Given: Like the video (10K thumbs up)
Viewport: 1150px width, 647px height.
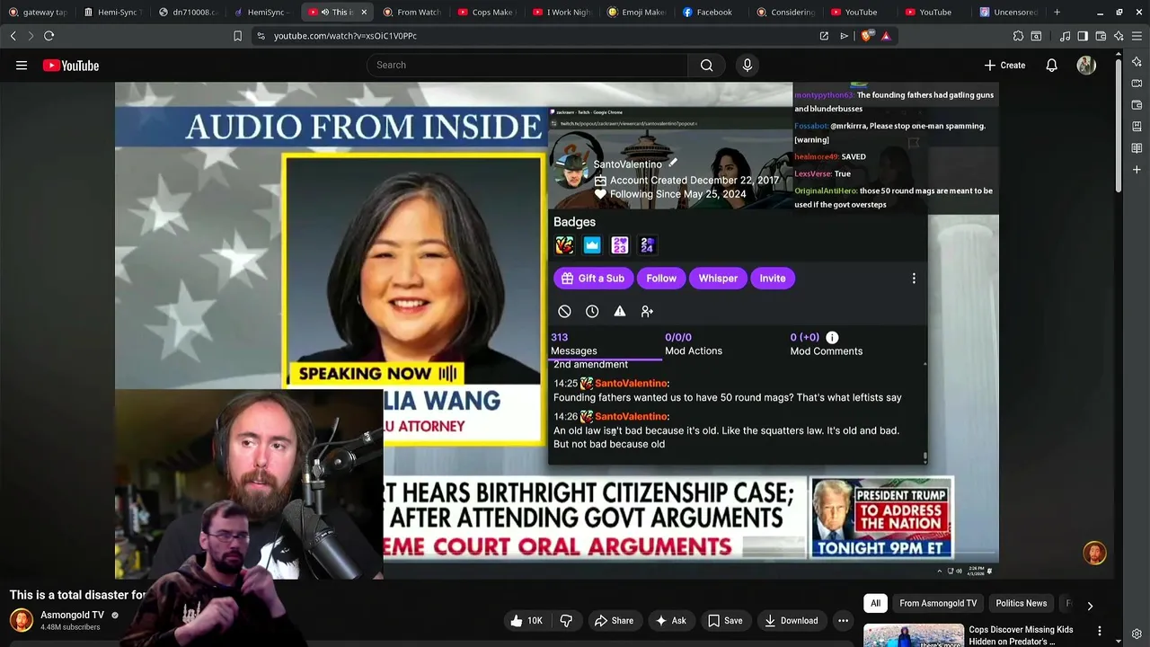Looking at the screenshot, I should pyautogui.click(x=526, y=620).
